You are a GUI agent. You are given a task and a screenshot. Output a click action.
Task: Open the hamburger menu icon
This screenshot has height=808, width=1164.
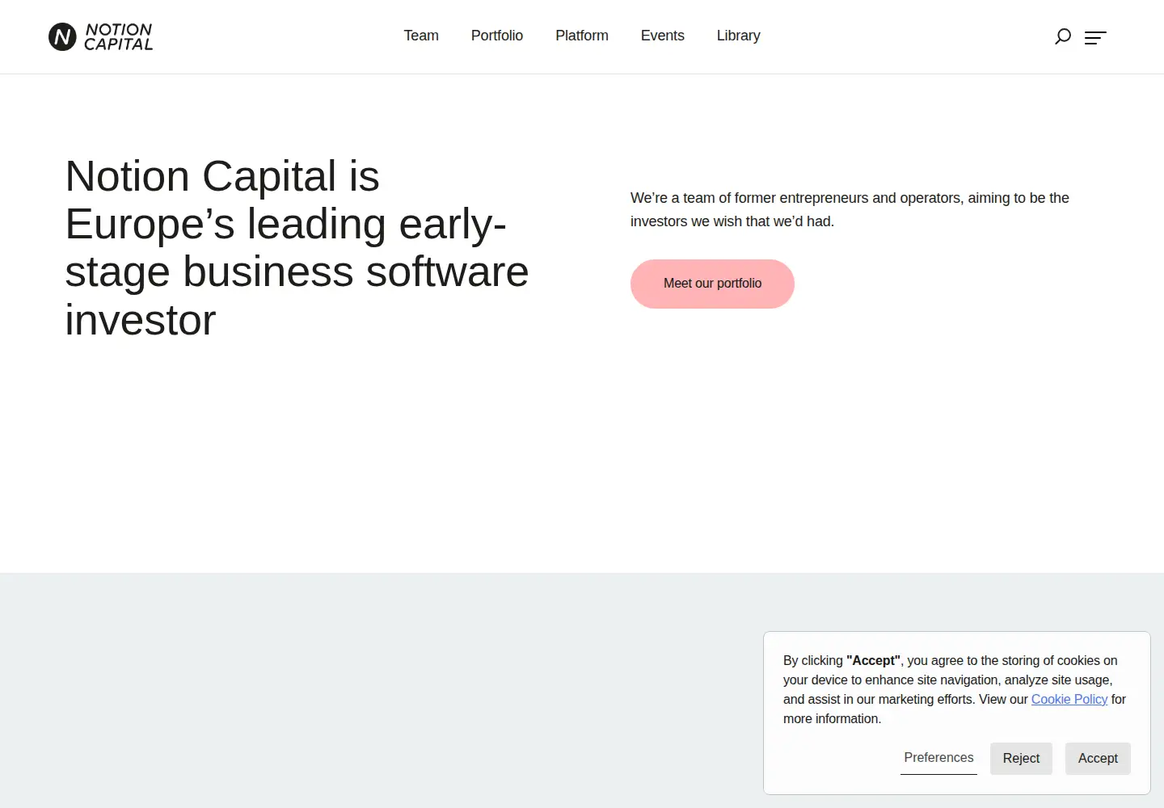(1095, 37)
